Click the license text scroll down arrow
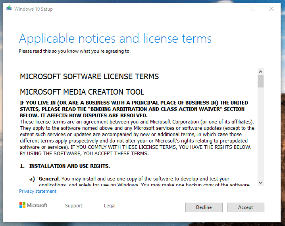285x226 pixels. click(260, 183)
